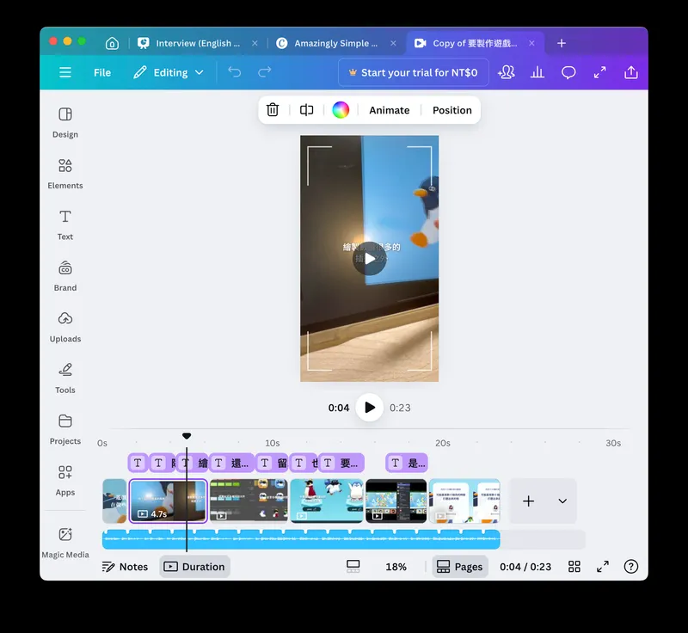The height and width of the screenshot is (633, 688).
Task: Redo the last action
Action: click(x=265, y=72)
